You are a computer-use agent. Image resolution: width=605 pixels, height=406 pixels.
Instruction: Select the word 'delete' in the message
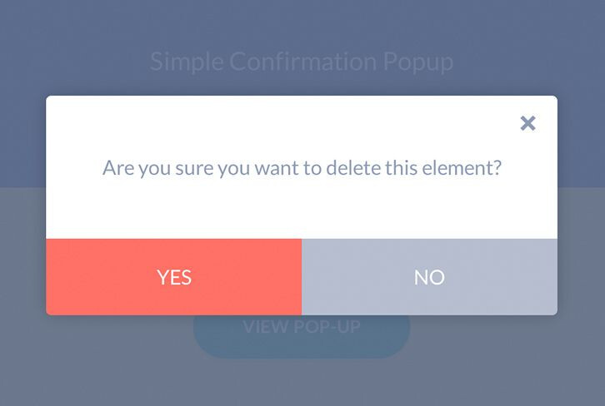[353, 168]
